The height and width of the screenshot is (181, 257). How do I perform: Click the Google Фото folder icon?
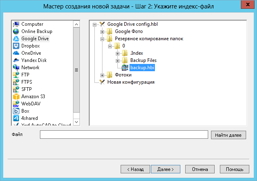[109, 31]
